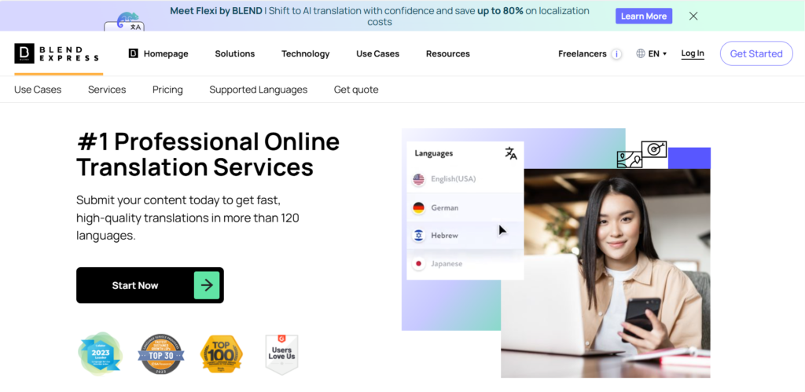Open the Resources menu item

(x=447, y=53)
